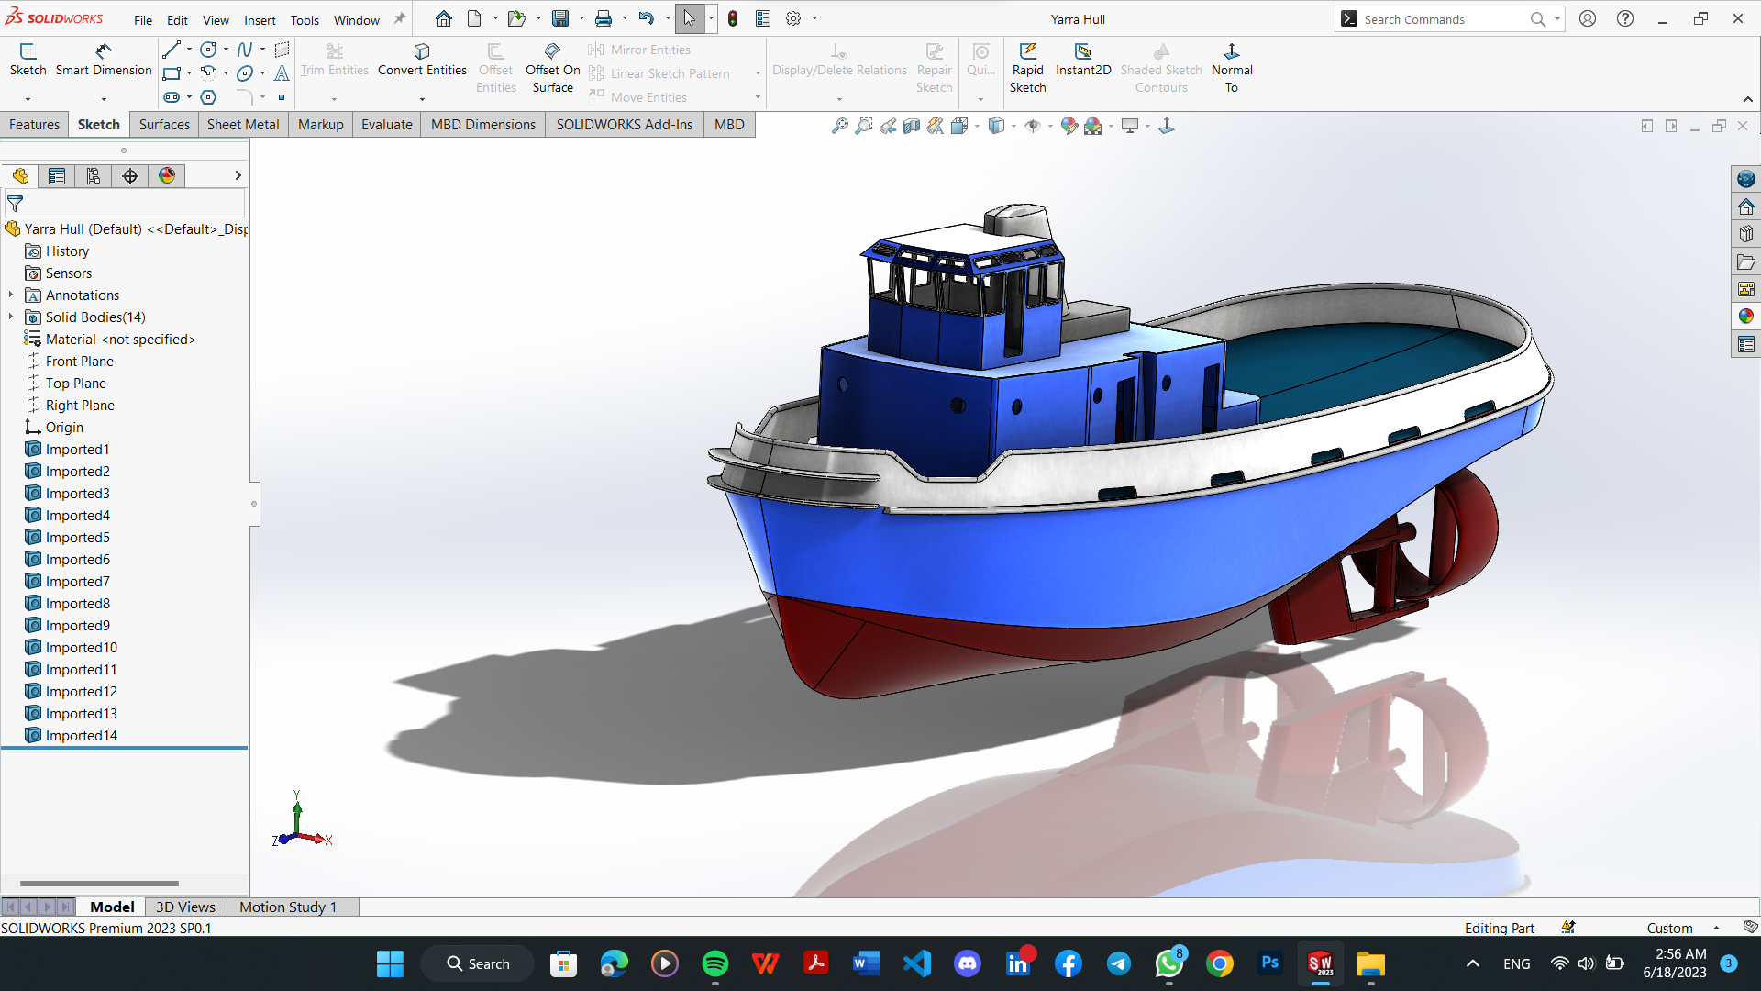Image resolution: width=1761 pixels, height=991 pixels.
Task: Switch to the Surfaces tab
Action: coord(163,125)
